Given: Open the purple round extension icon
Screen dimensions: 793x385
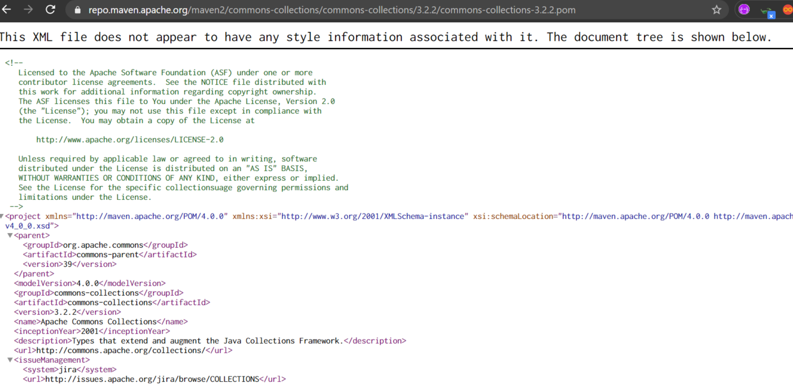Looking at the screenshot, I should pyautogui.click(x=744, y=10).
